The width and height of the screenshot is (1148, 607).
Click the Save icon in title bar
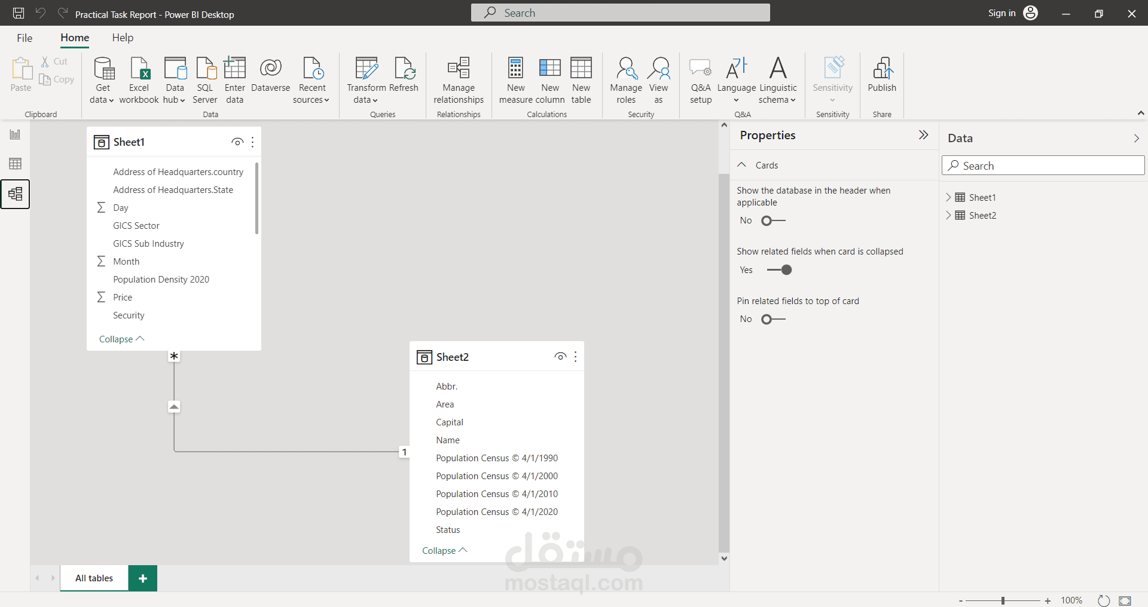tap(19, 13)
